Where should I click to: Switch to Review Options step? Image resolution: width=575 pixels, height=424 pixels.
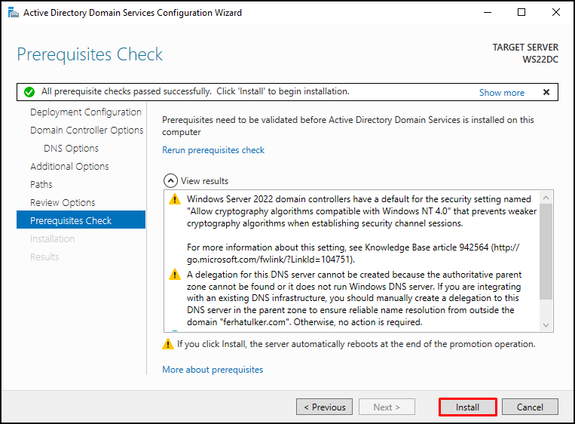tap(63, 202)
